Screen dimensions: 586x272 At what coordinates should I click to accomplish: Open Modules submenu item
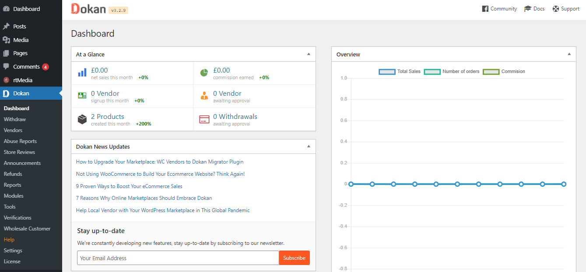pyautogui.click(x=14, y=196)
